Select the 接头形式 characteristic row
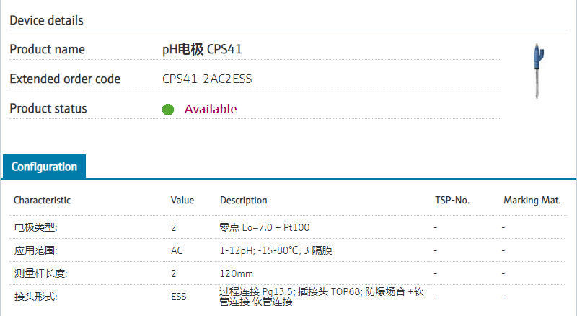The width and height of the screenshot is (577, 316). pyautogui.click(x=36, y=297)
